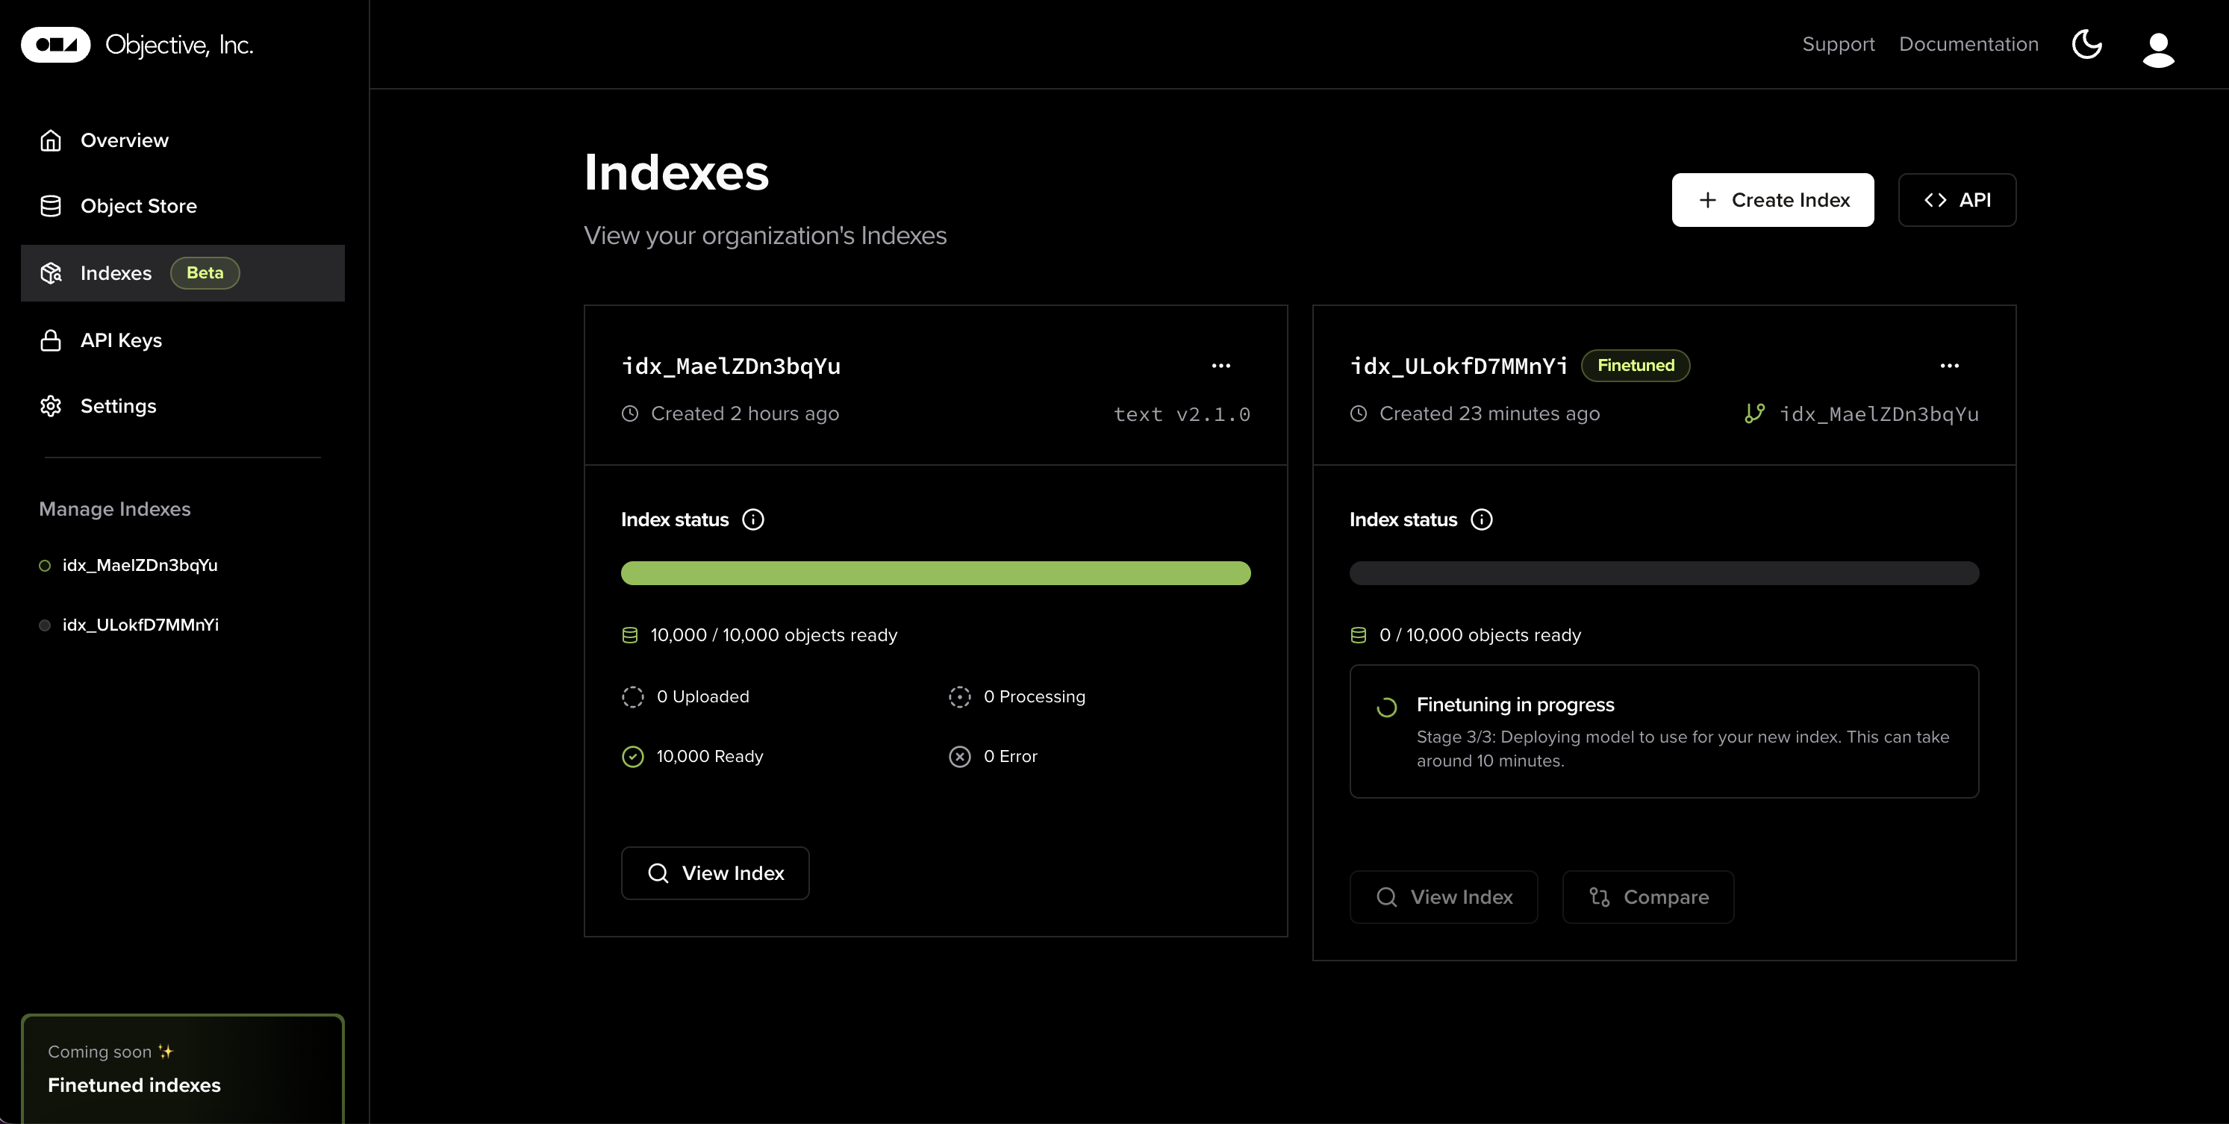Image resolution: width=2229 pixels, height=1124 pixels.
Task: Open the Indexes Beta menu item
Action: pos(116,273)
